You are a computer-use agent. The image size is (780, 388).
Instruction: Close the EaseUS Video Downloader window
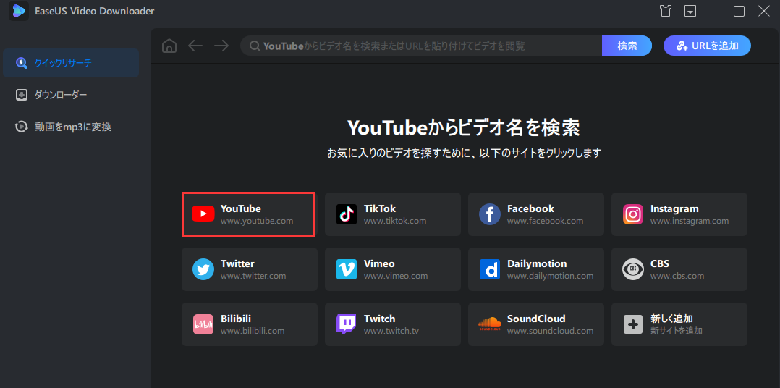click(x=763, y=11)
